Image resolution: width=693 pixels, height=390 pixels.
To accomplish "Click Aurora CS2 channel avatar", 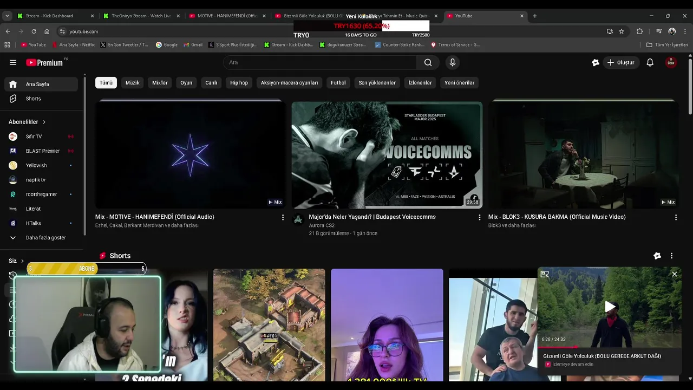I will [298, 219].
